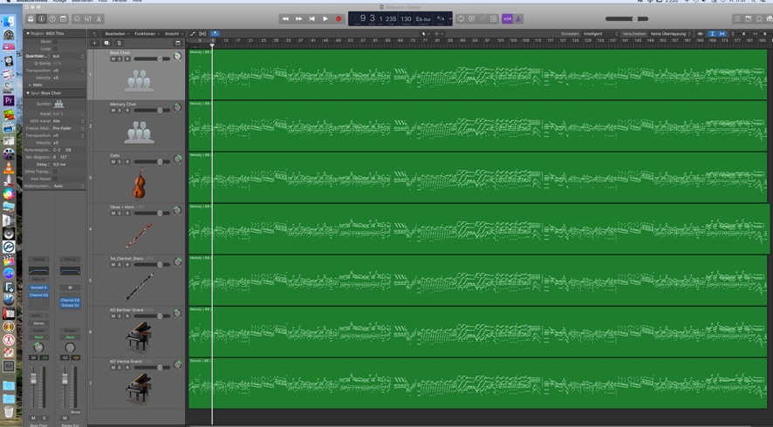
Task: Click the Boys Choir strip Read button
Action: [38, 337]
